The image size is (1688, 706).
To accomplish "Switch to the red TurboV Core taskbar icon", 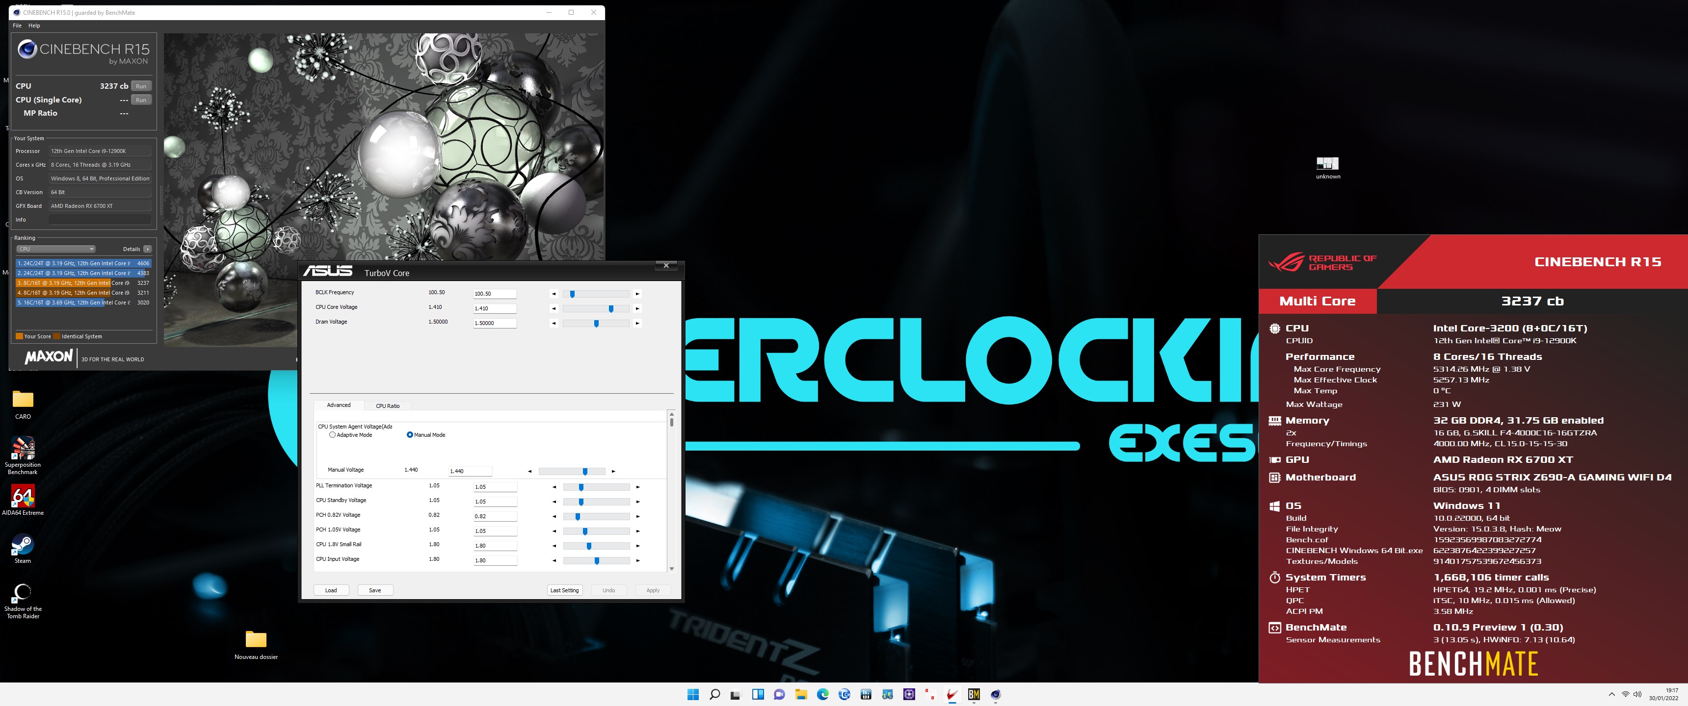I will (x=952, y=694).
